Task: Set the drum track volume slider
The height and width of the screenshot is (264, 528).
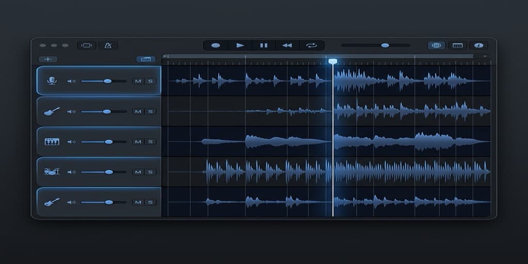Action: [x=104, y=172]
